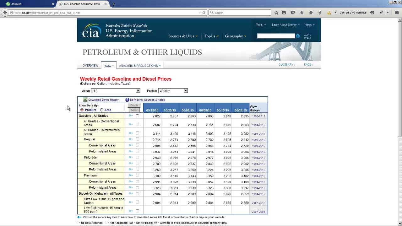This screenshot has width=402, height=226.
Task: Click the Pocket save icon
Action: point(293,13)
